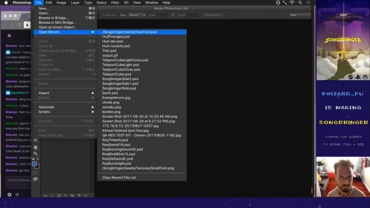This screenshot has width=370, height=208.
Task: Click the Wi-Fi status icon
Action: [x=292, y=2]
